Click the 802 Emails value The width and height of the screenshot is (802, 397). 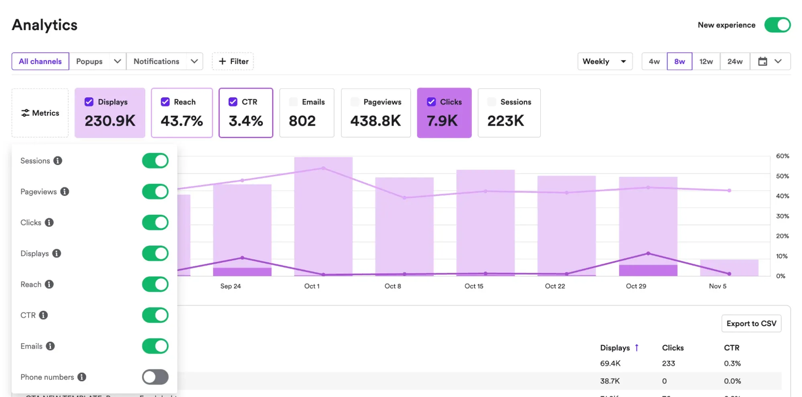click(302, 121)
